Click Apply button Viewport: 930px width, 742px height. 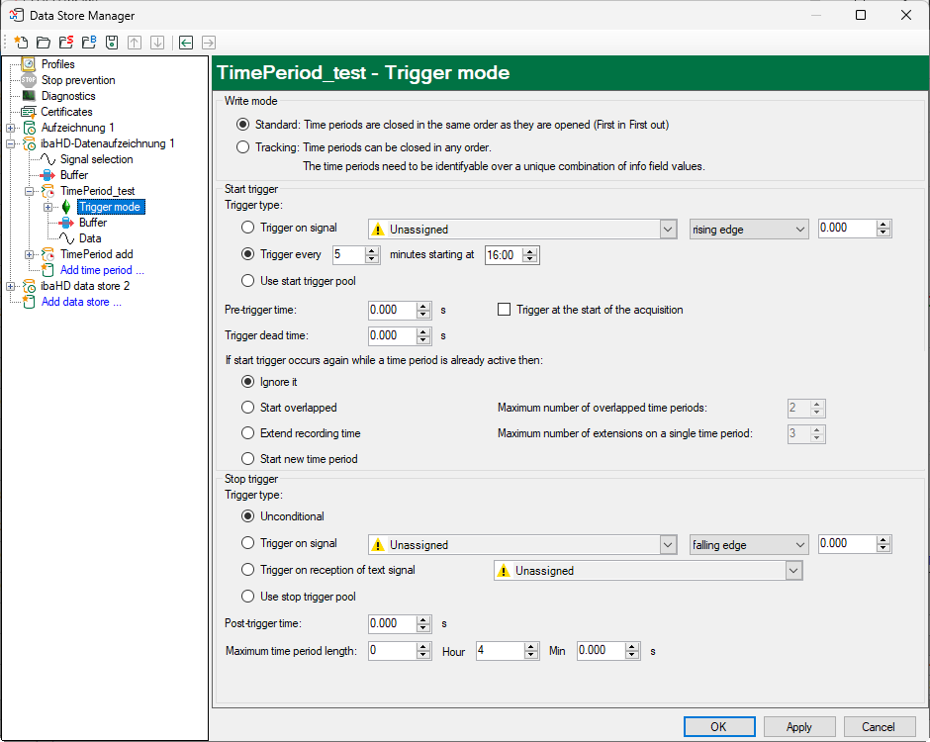[x=799, y=726]
